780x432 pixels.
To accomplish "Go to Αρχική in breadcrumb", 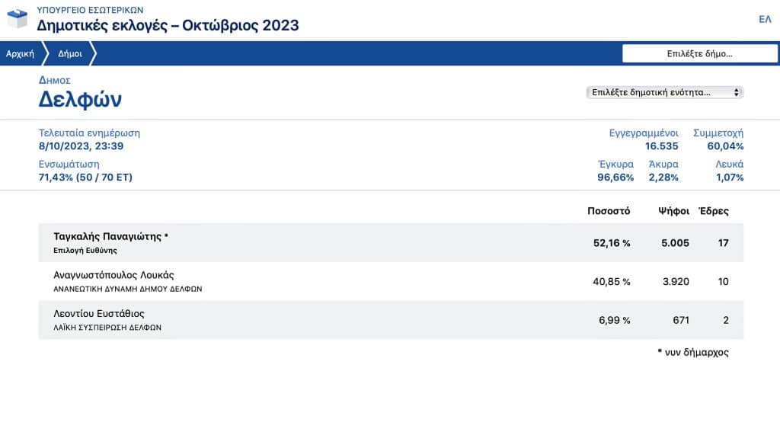I will coord(20,53).
